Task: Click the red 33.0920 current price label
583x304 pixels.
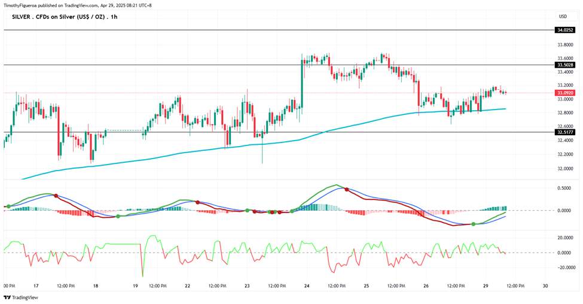Action: (x=565, y=93)
